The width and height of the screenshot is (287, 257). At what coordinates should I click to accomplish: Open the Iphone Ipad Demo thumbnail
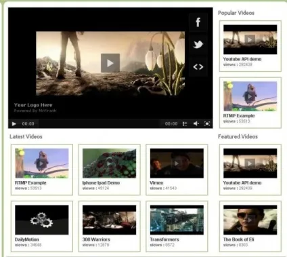pyautogui.click(x=109, y=163)
